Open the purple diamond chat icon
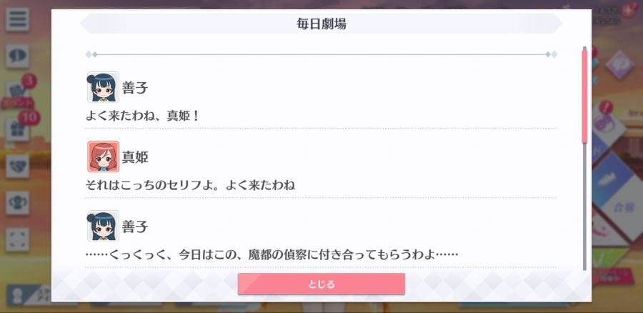The image size is (643, 313). tap(619, 65)
